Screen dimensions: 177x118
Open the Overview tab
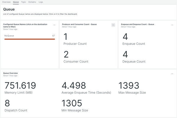point(6,2)
